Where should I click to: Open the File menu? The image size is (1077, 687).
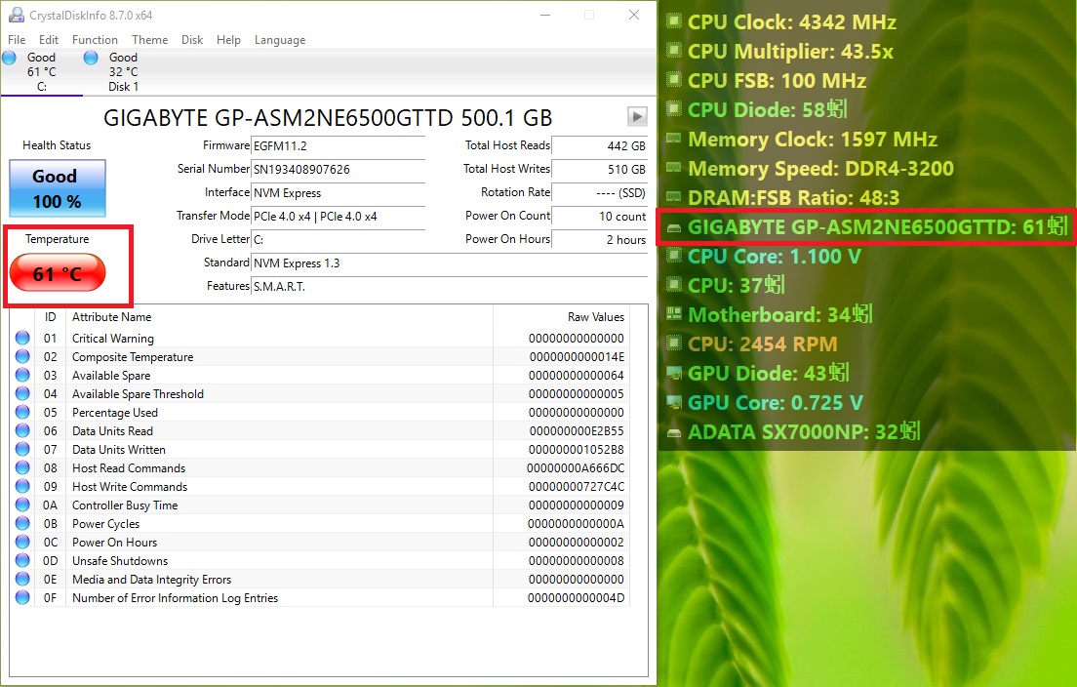pyautogui.click(x=17, y=40)
